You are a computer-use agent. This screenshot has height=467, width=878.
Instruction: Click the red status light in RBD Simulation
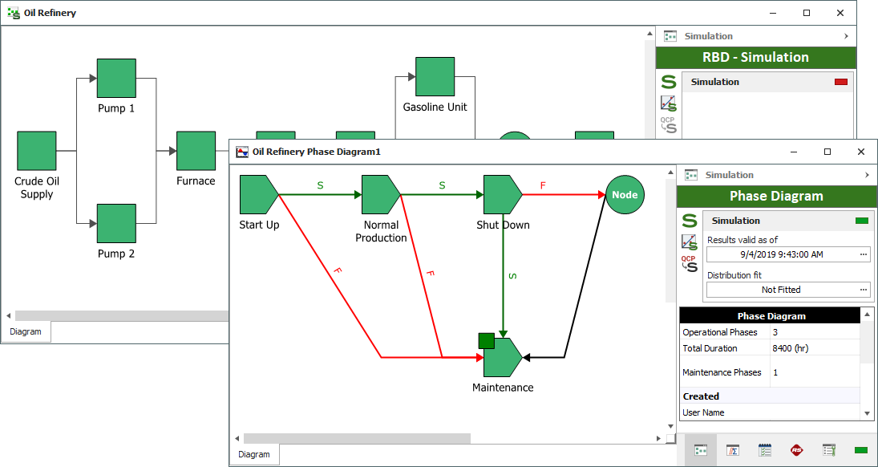[841, 82]
